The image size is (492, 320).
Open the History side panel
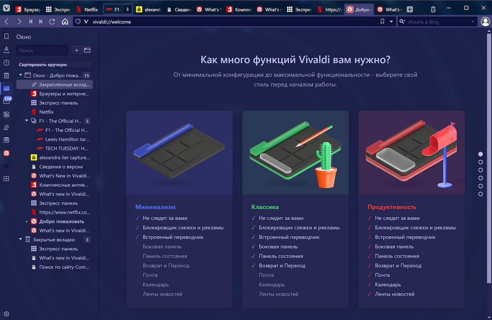(x=6, y=63)
